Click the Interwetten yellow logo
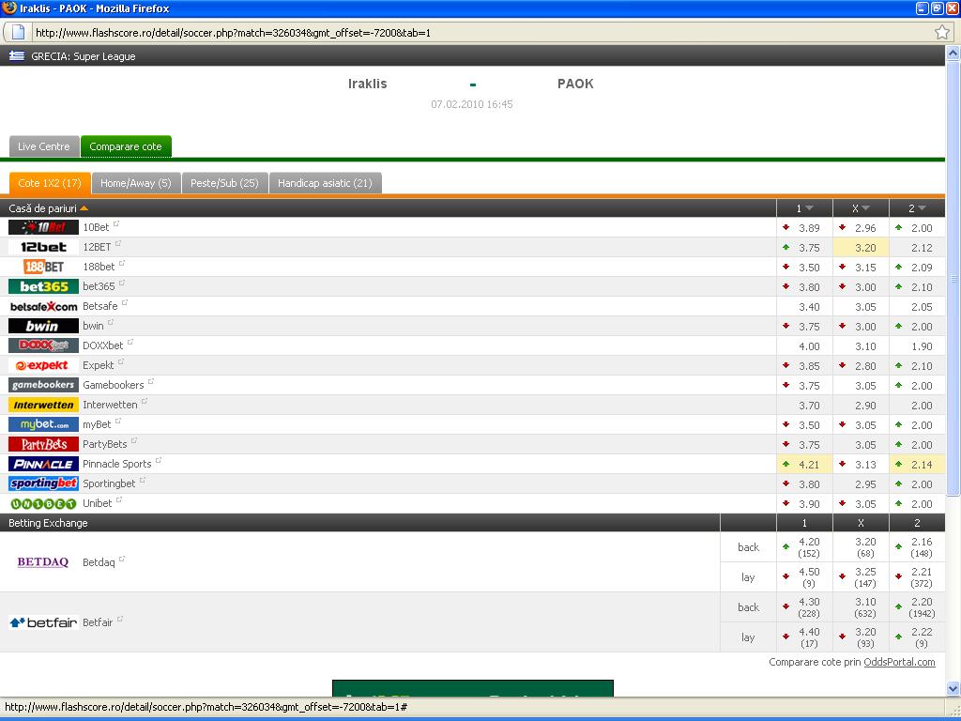The width and height of the screenshot is (961, 721). point(43,405)
